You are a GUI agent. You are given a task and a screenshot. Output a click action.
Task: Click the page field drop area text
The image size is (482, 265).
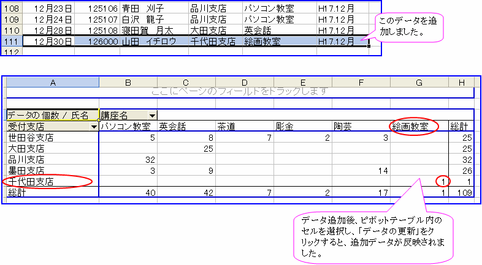pyautogui.click(x=240, y=91)
